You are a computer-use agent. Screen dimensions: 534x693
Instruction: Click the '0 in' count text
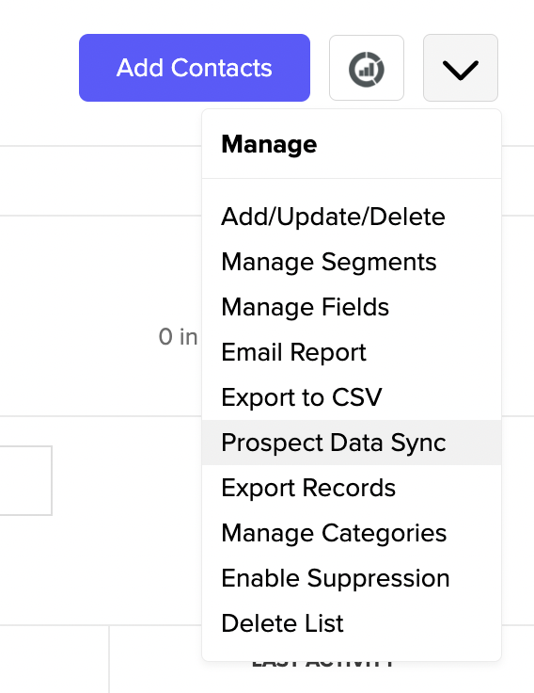click(x=178, y=337)
